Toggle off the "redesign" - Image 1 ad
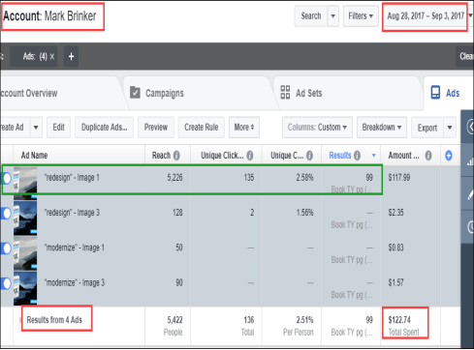474x350 pixels. pyautogui.click(x=6, y=178)
